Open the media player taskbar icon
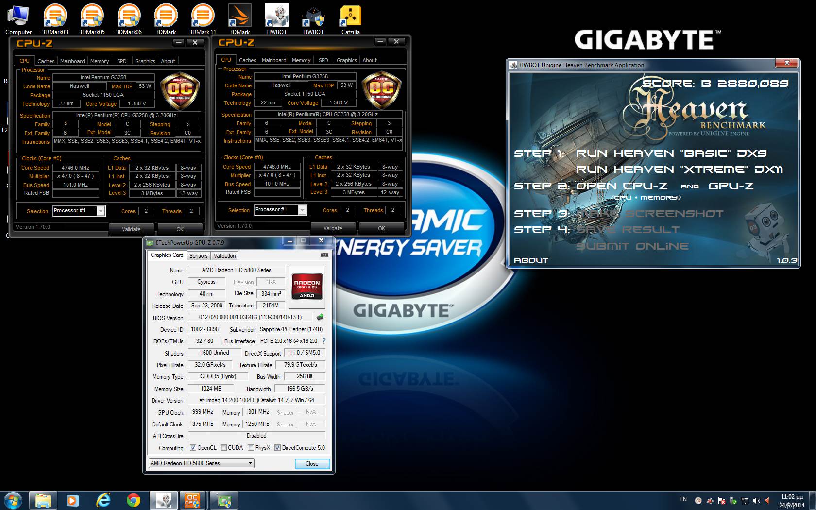The height and width of the screenshot is (510, 816). click(73, 500)
